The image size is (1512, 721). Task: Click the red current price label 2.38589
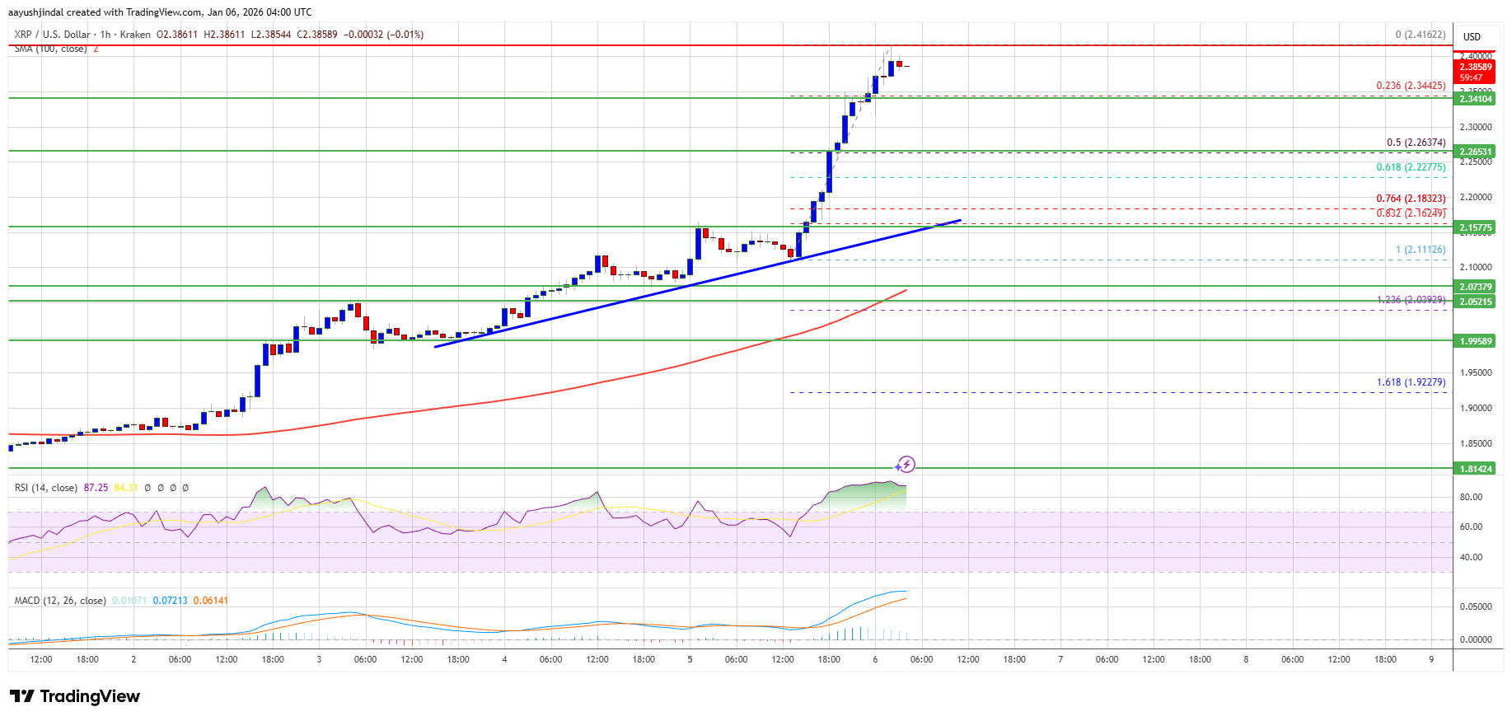pyautogui.click(x=1475, y=67)
